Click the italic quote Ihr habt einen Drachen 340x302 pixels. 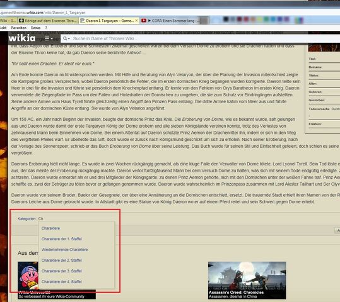click(53, 64)
